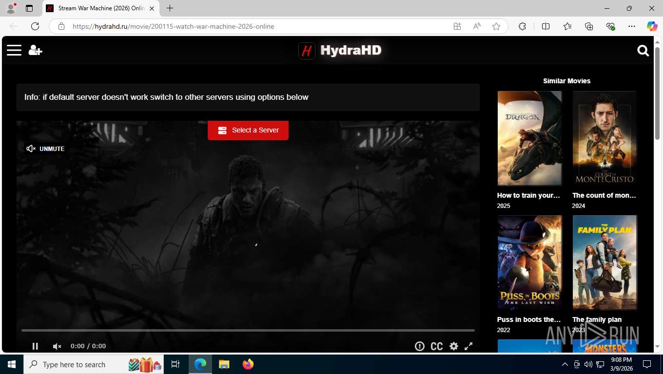The image size is (663, 374).
Task: Pause the video player
Action: (x=35, y=346)
